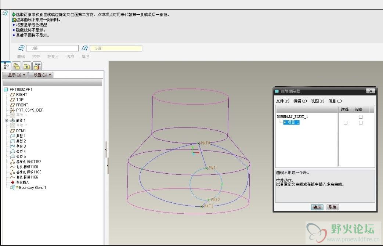Click the troubleshooter dialog title icon
The image size is (383, 246).
277,91
